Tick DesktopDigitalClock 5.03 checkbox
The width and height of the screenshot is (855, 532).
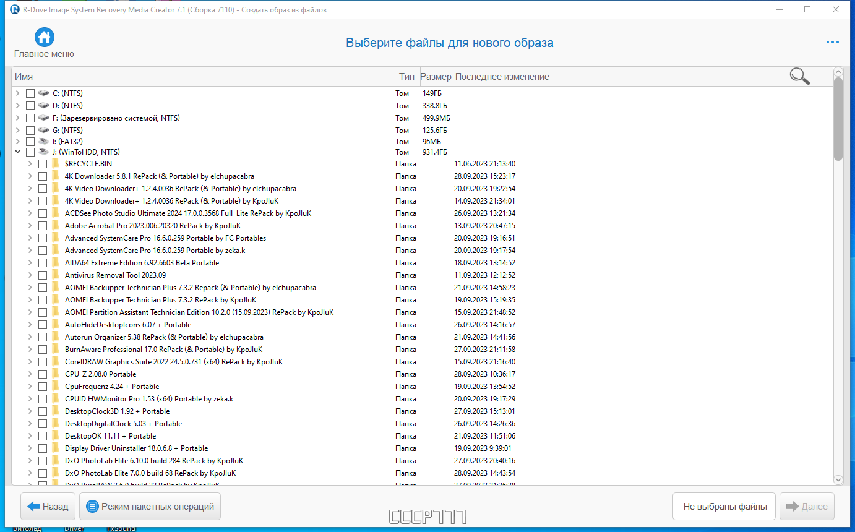pos(43,423)
